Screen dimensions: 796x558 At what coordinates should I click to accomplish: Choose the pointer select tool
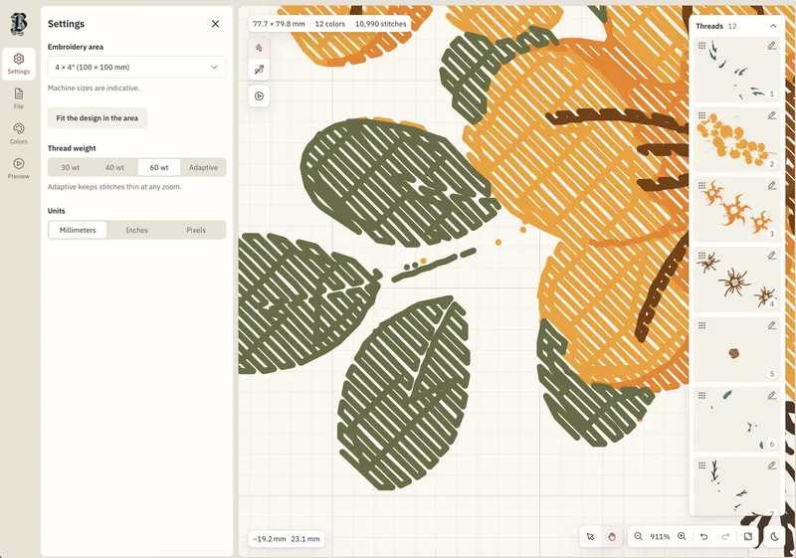click(590, 537)
